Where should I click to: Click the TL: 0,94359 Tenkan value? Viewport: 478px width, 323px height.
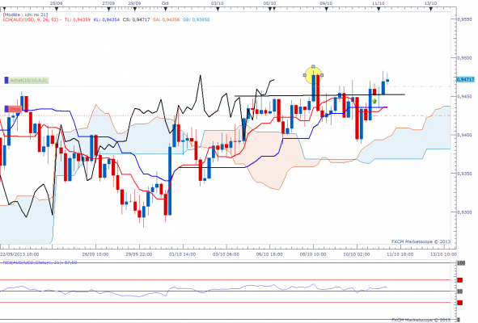click(78, 19)
